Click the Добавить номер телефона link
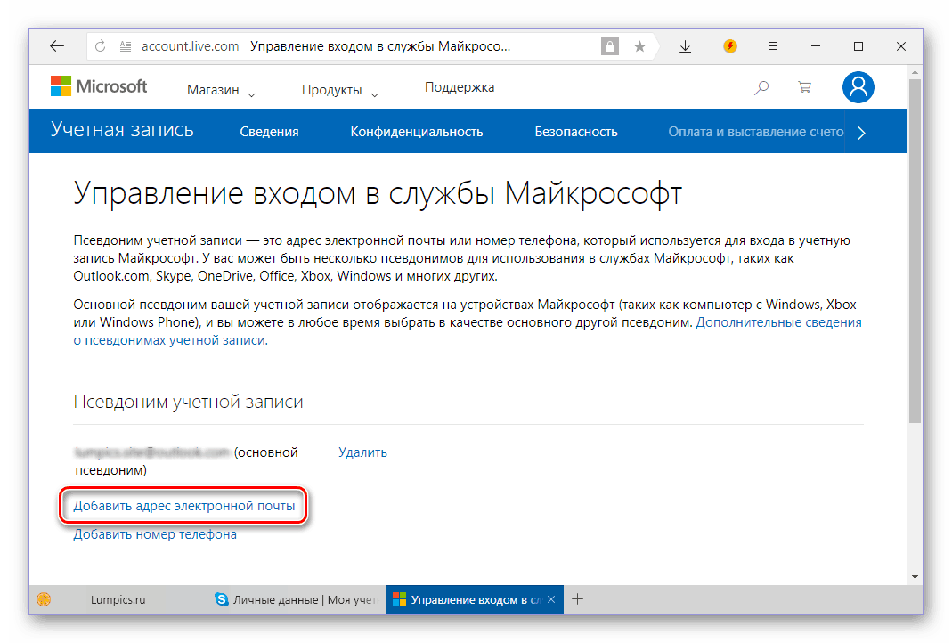 [155, 534]
